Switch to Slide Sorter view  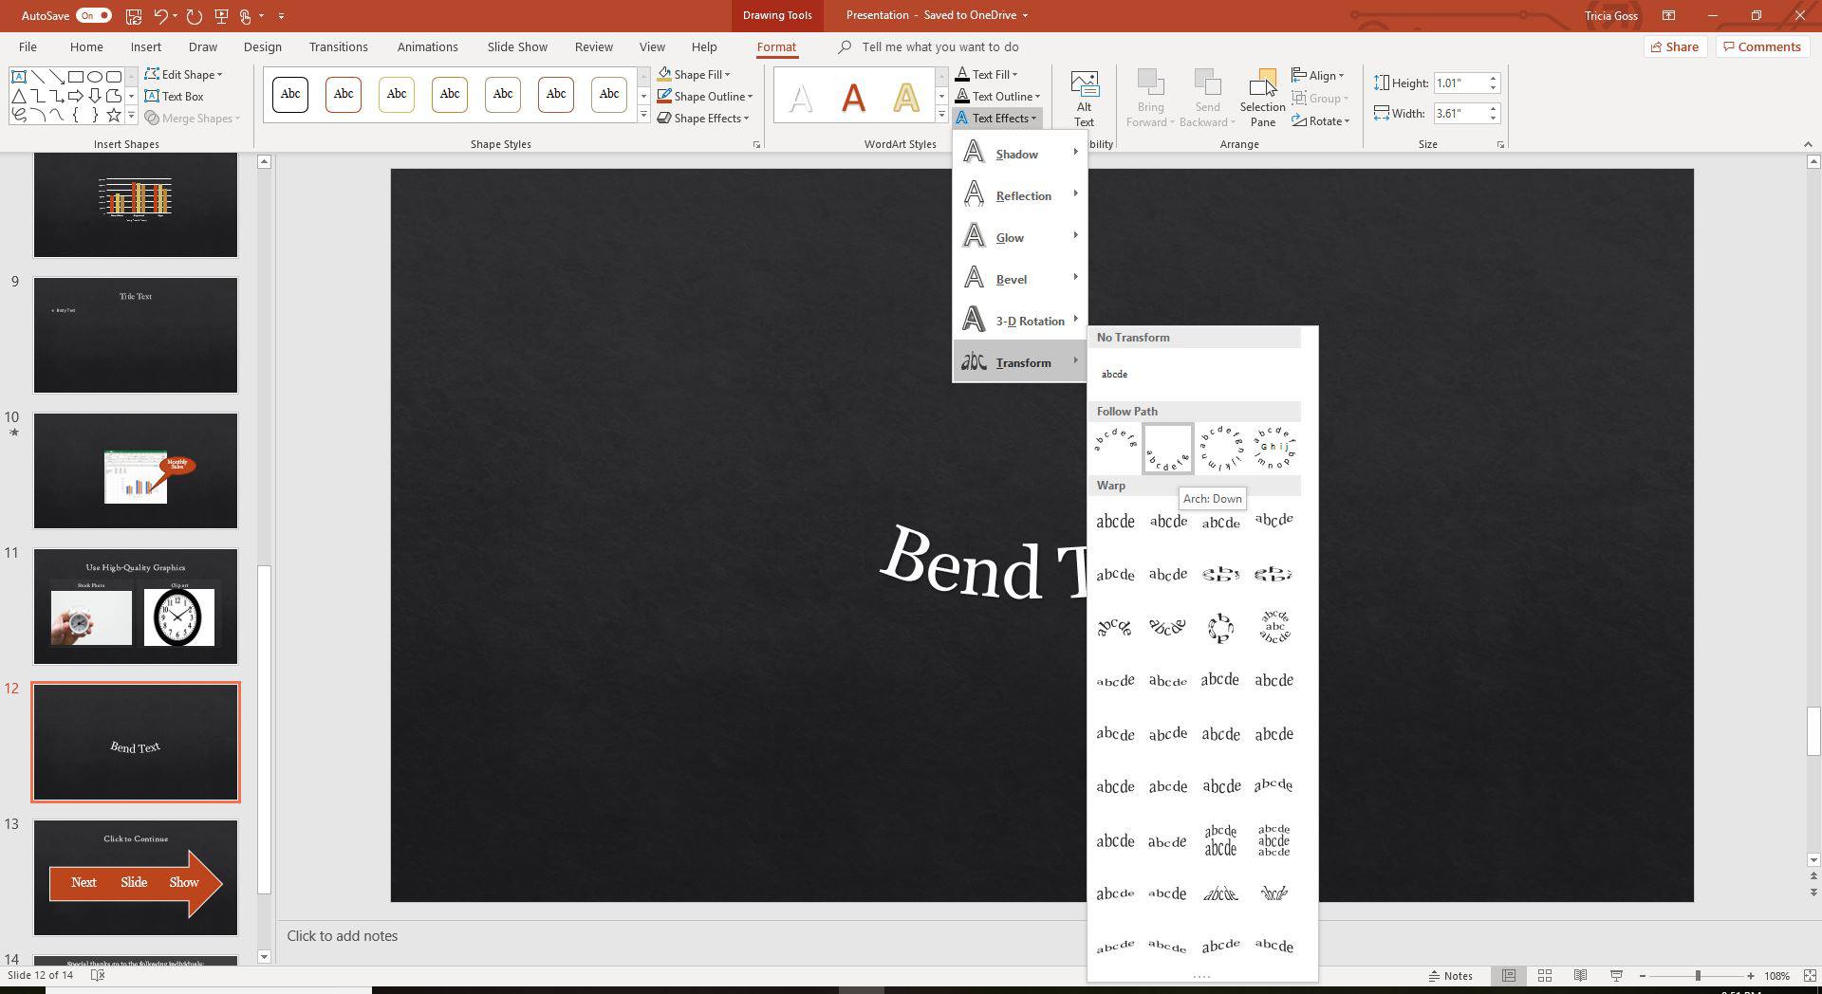click(1544, 976)
